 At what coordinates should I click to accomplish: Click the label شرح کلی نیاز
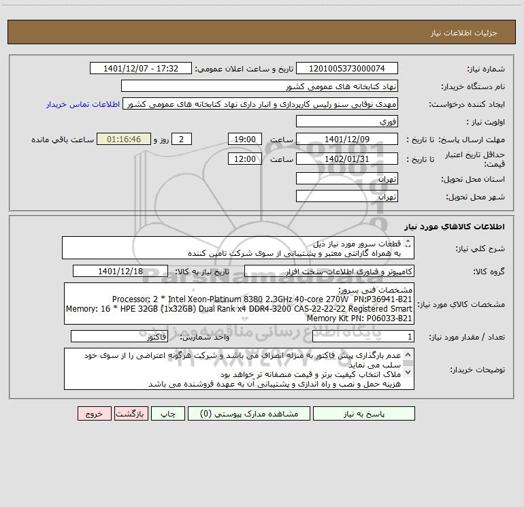(x=480, y=248)
